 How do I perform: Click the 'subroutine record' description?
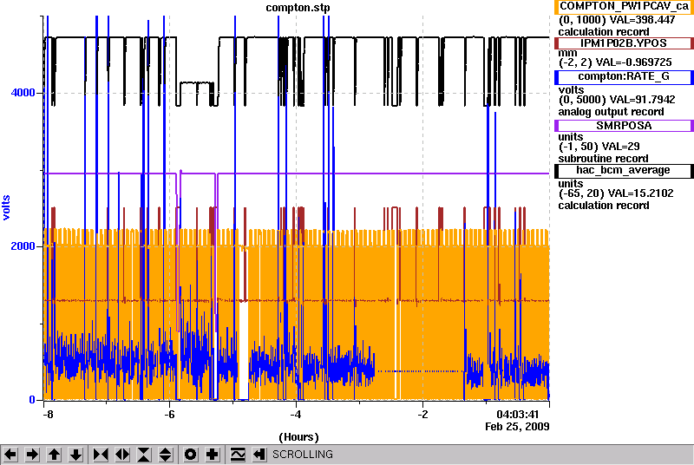[603, 159]
